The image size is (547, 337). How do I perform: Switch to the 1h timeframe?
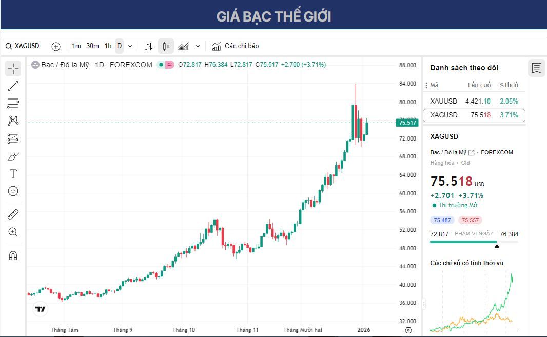tap(108, 46)
